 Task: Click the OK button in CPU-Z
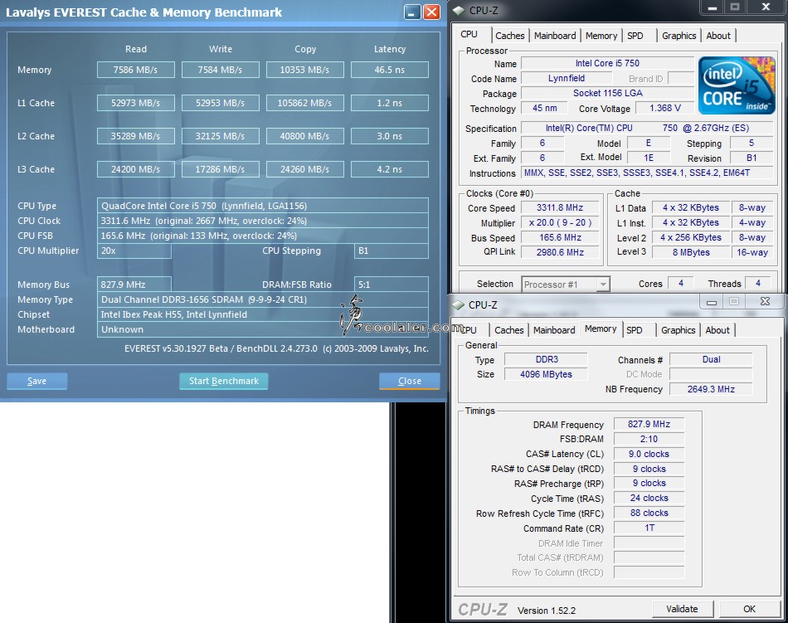(x=749, y=609)
